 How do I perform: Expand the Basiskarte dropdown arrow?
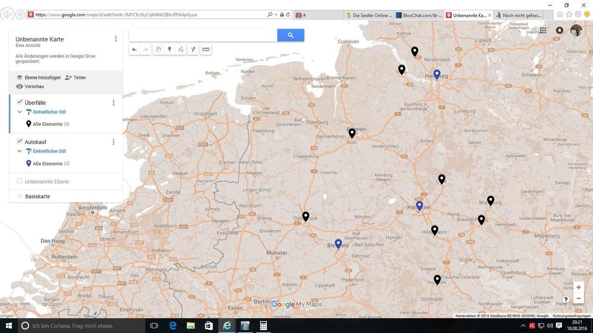click(x=20, y=196)
